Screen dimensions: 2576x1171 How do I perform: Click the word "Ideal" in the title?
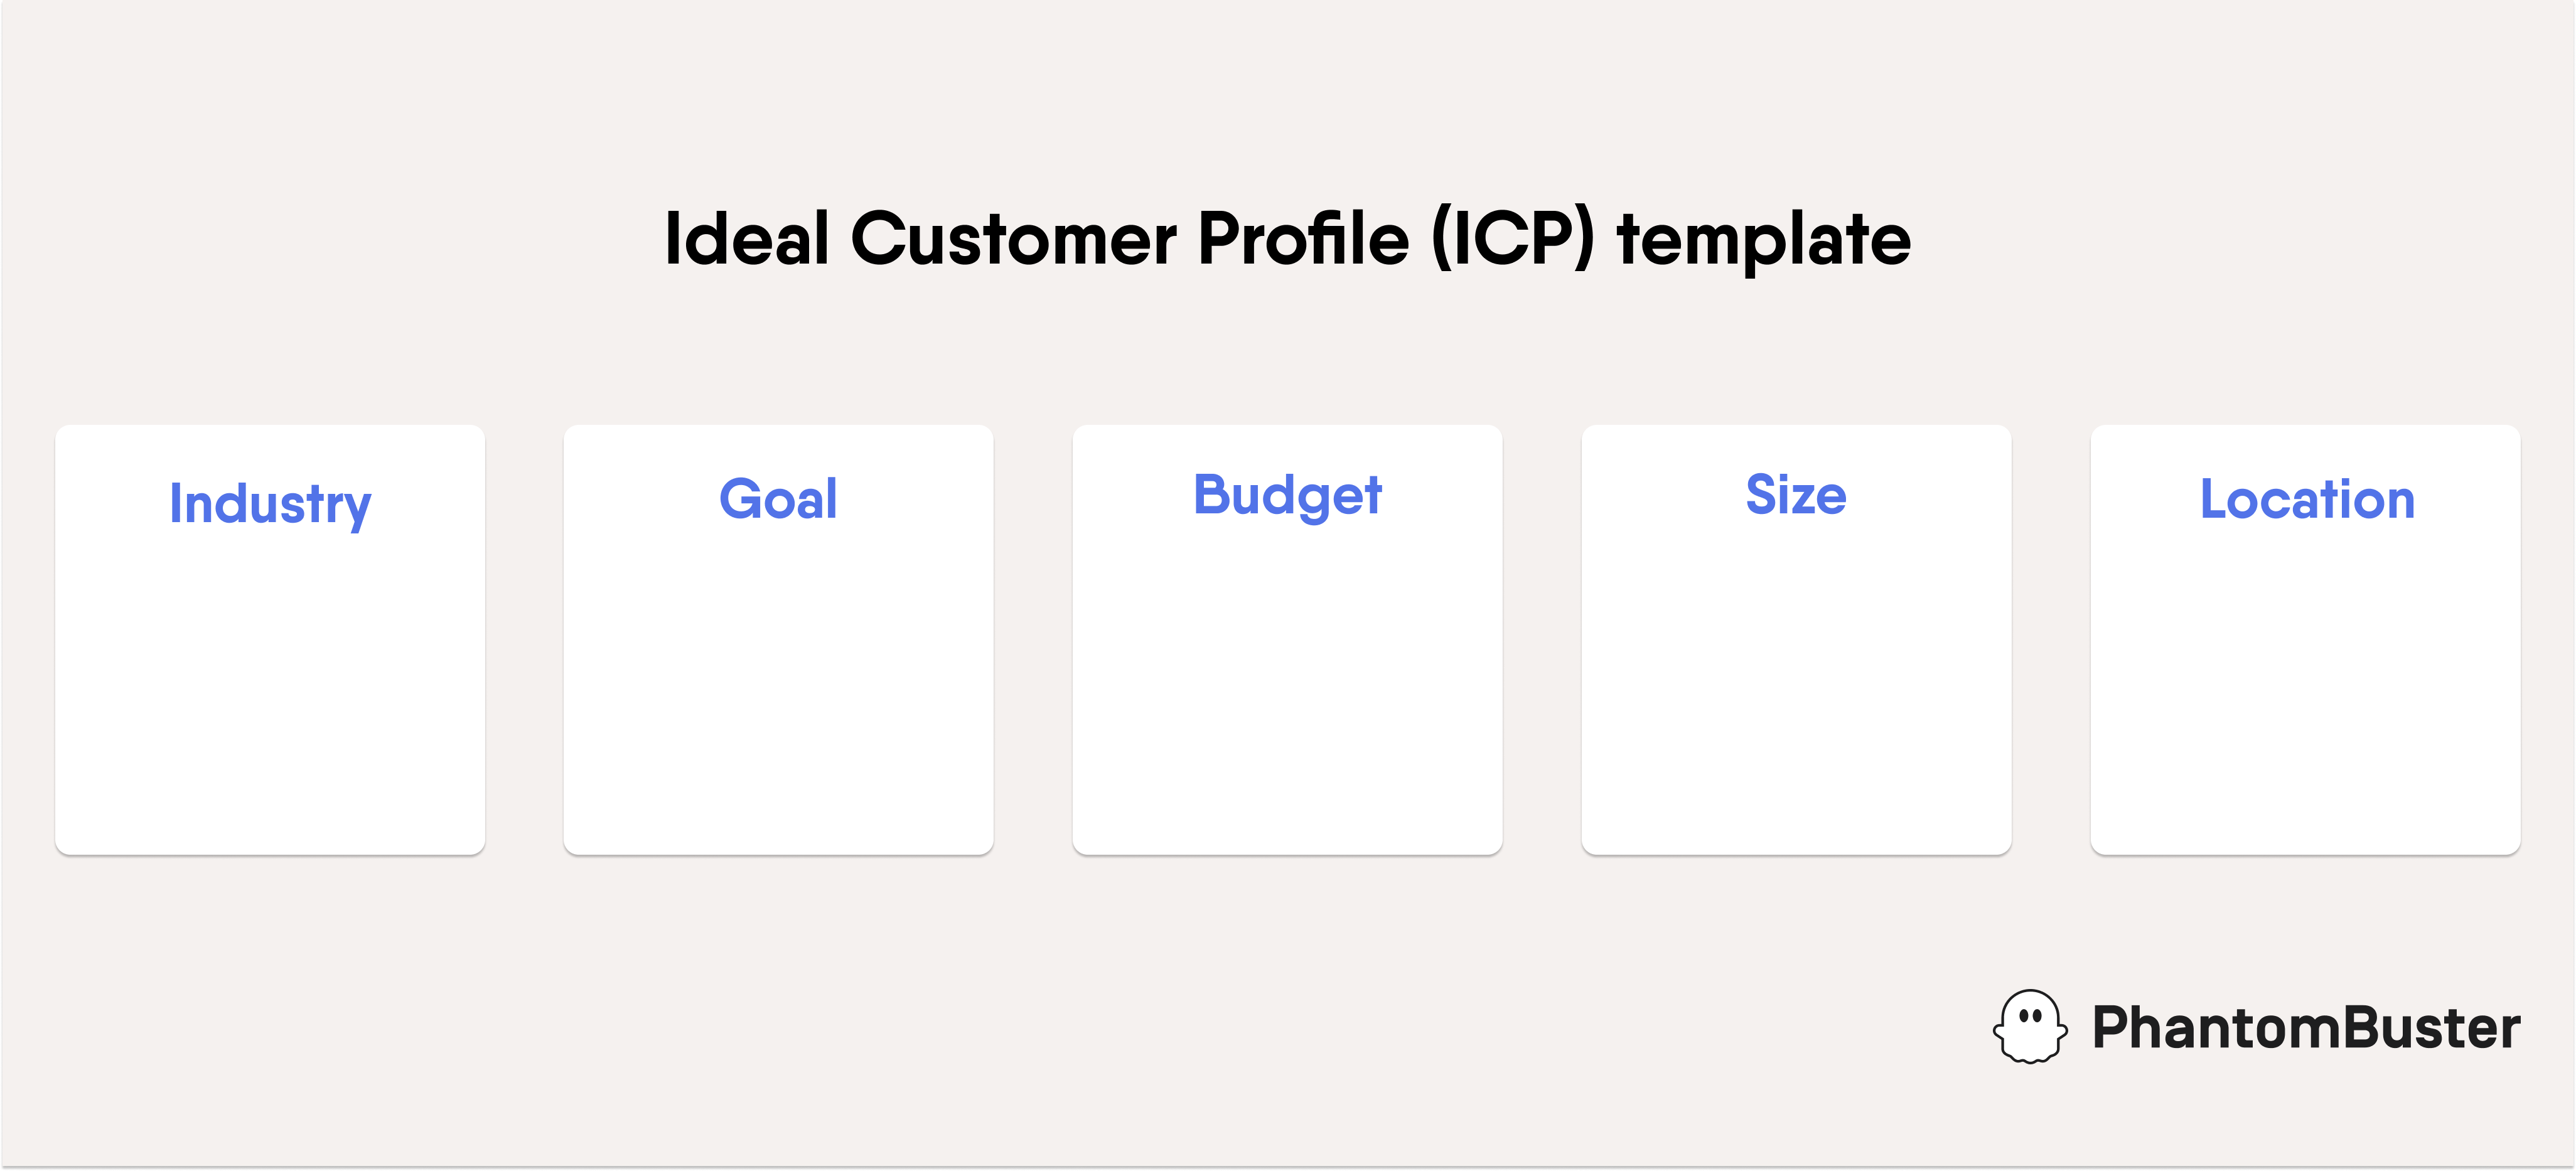click(747, 239)
